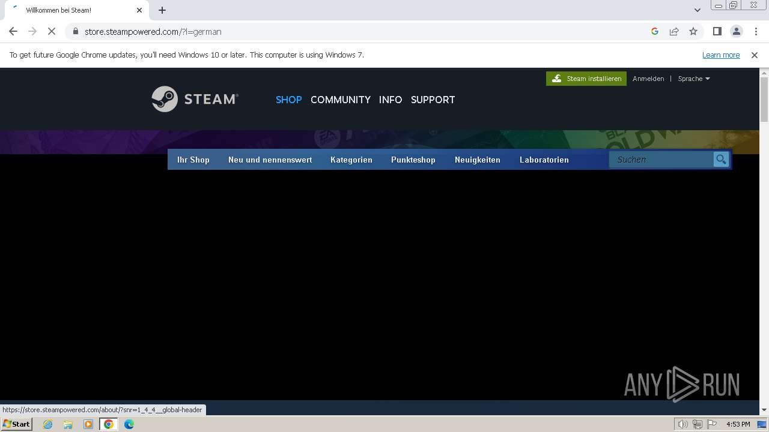Viewport: 769px width, 432px height.
Task: Click the Steam logo in the header
Action: pyautogui.click(x=195, y=99)
